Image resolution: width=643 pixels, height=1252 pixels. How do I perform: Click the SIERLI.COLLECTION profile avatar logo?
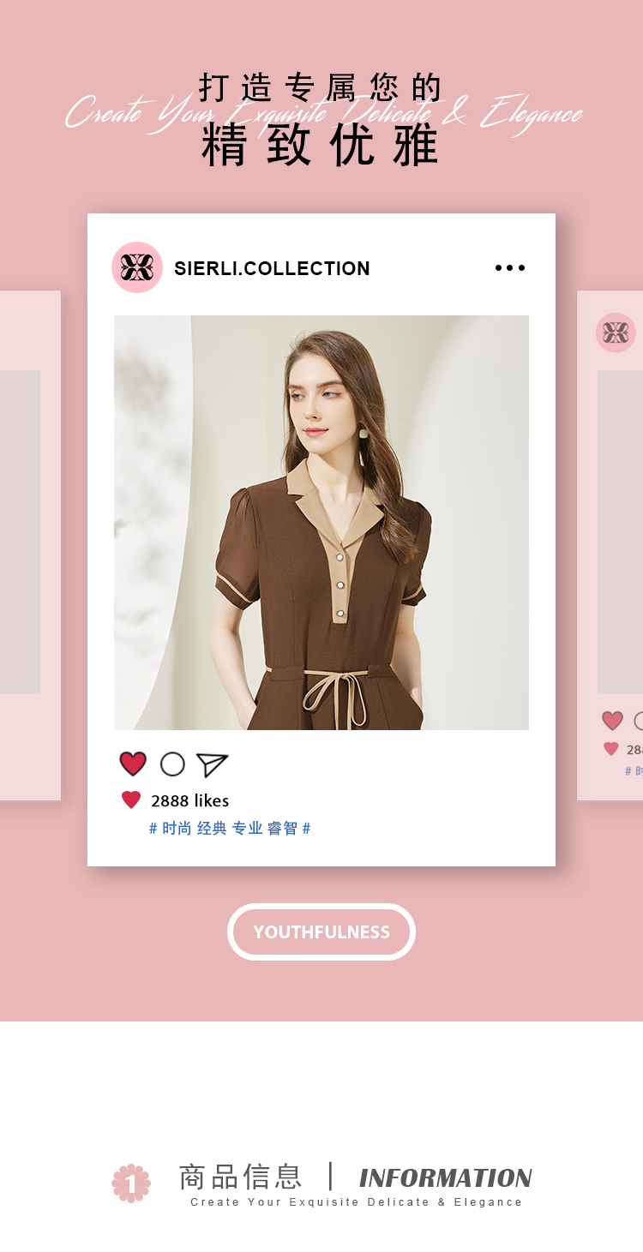tap(137, 267)
